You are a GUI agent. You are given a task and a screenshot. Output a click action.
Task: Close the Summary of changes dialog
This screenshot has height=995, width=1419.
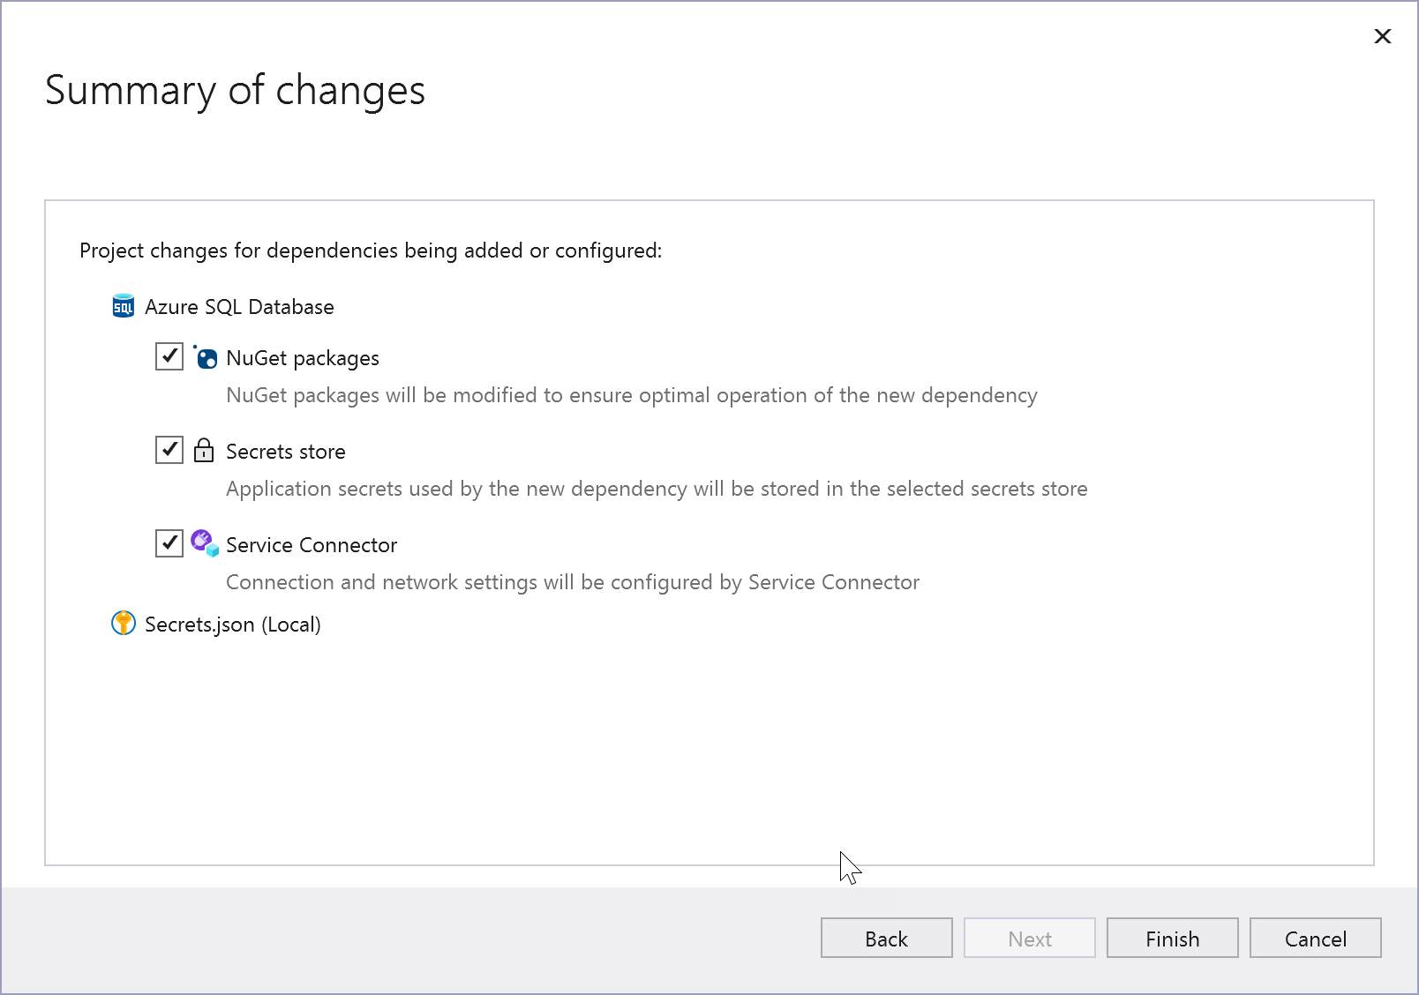click(x=1382, y=36)
